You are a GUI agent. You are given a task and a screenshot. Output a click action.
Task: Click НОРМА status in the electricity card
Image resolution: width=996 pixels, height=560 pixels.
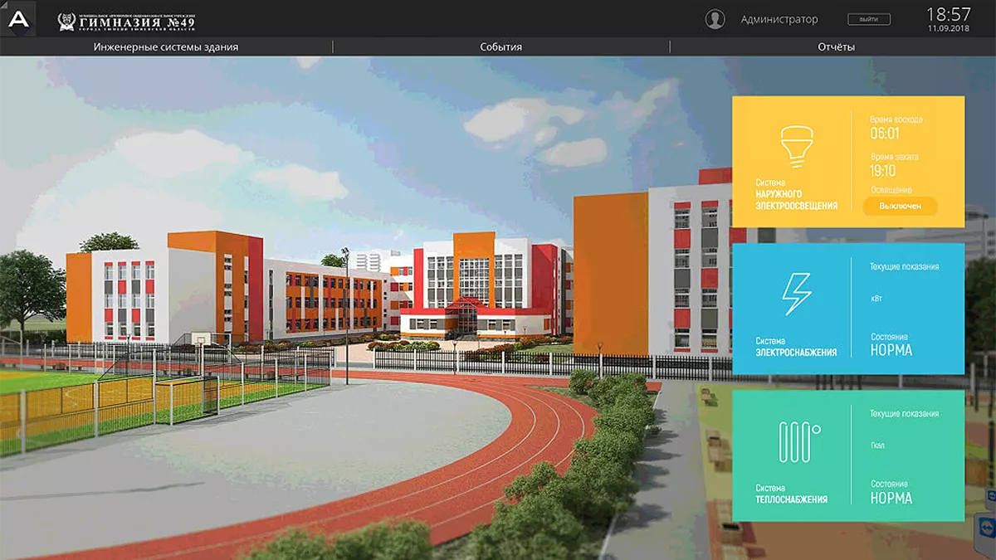point(891,351)
